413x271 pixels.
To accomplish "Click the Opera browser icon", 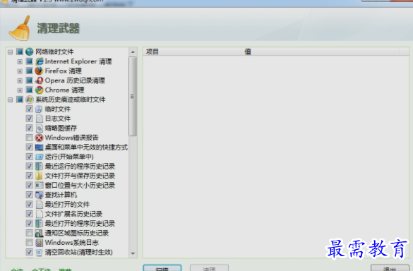I will coord(39,80).
